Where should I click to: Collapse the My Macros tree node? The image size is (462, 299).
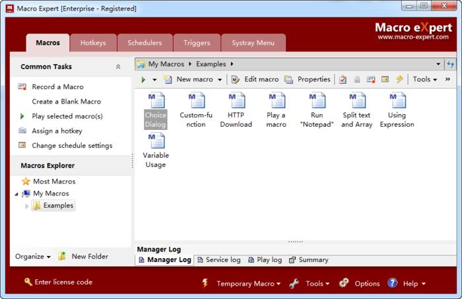coord(16,194)
